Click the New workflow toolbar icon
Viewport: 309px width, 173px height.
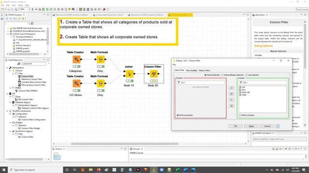click(3, 9)
